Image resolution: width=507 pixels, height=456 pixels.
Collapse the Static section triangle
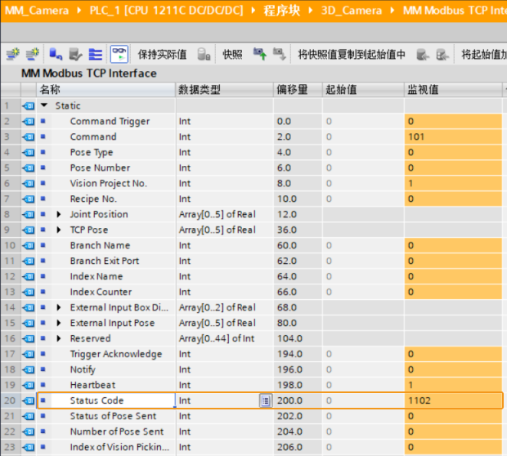(44, 105)
